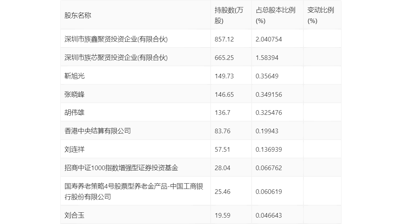This screenshot has width=402, height=224.
Task: Click the 持股数(万股) column header
Action: (229, 15)
